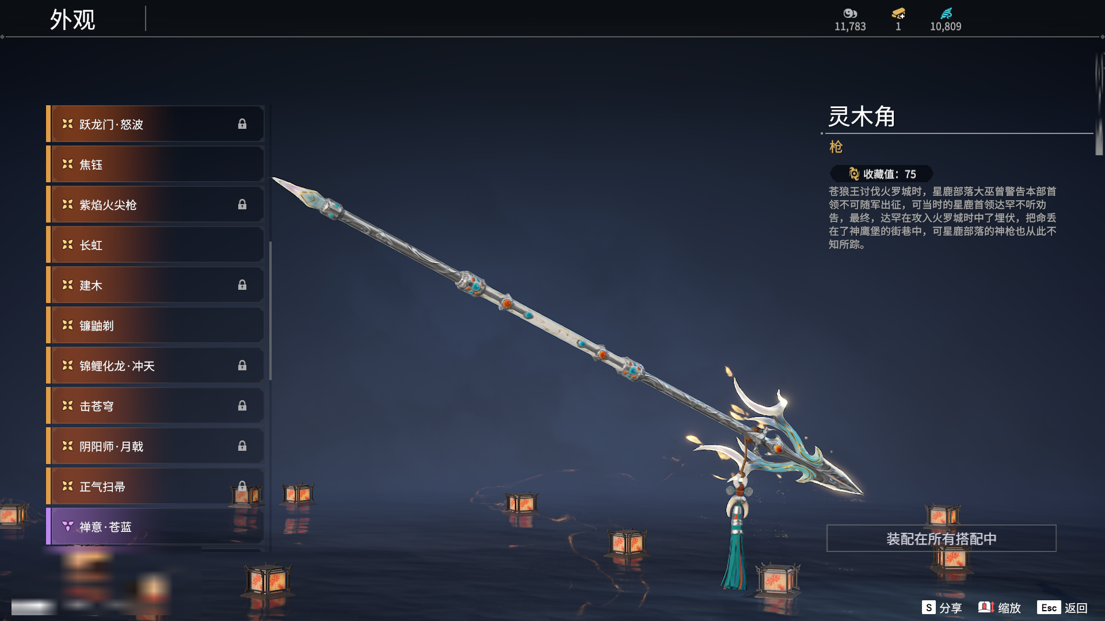This screenshot has width=1105, height=621.
Task: Choose the 阴阳师·月戟 skin entry
Action: 155,446
